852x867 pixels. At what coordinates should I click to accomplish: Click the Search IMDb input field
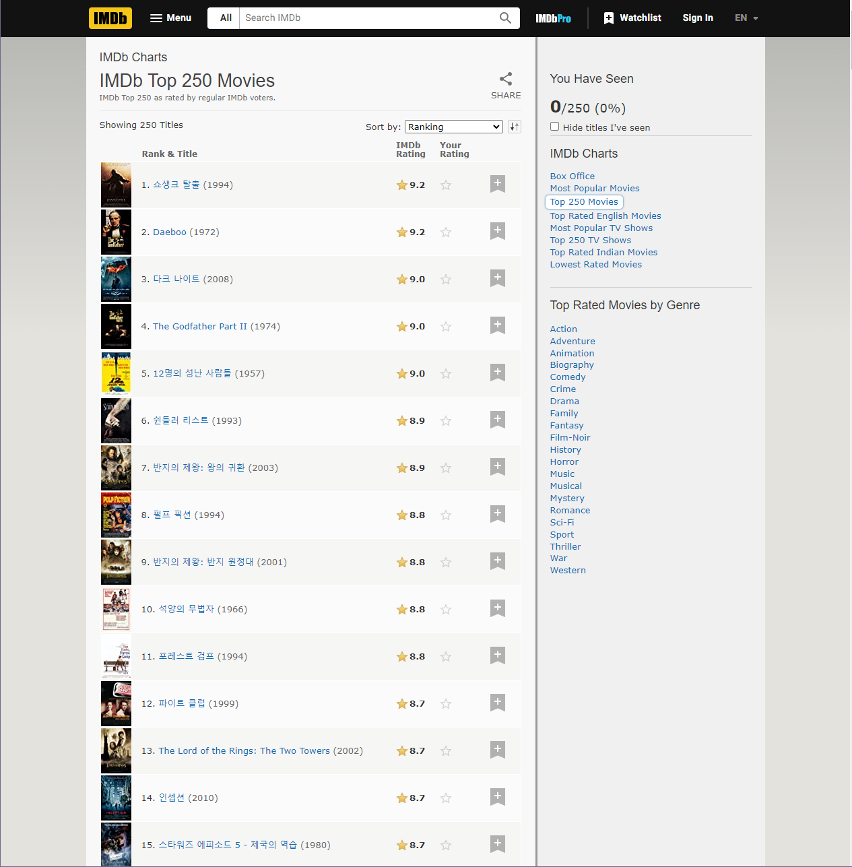pos(368,18)
